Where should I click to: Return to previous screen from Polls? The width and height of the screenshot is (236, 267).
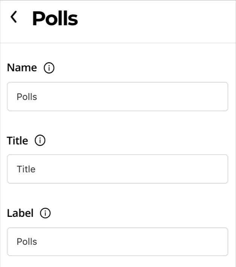coord(14,17)
